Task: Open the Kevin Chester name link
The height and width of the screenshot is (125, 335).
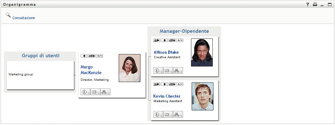Action: coord(167,96)
